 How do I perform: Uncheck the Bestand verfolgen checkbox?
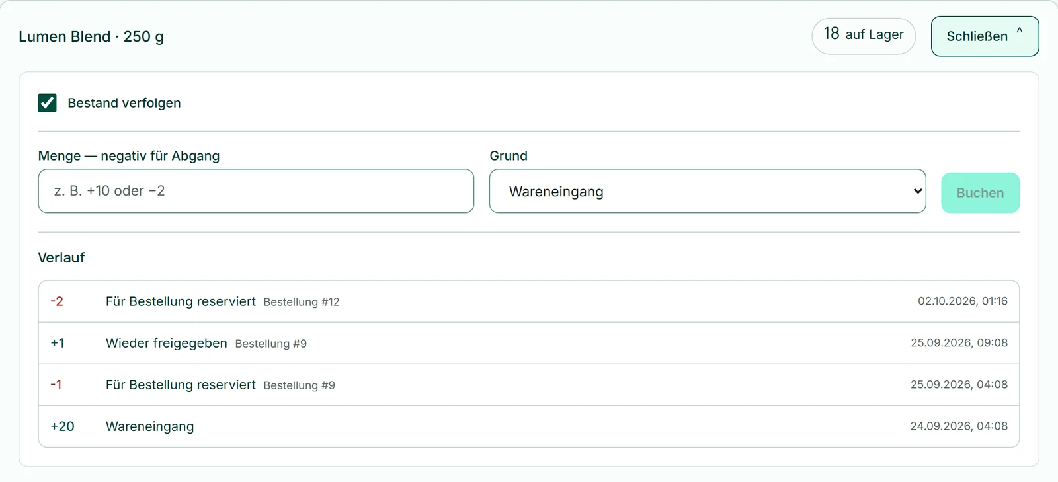(47, 103)
